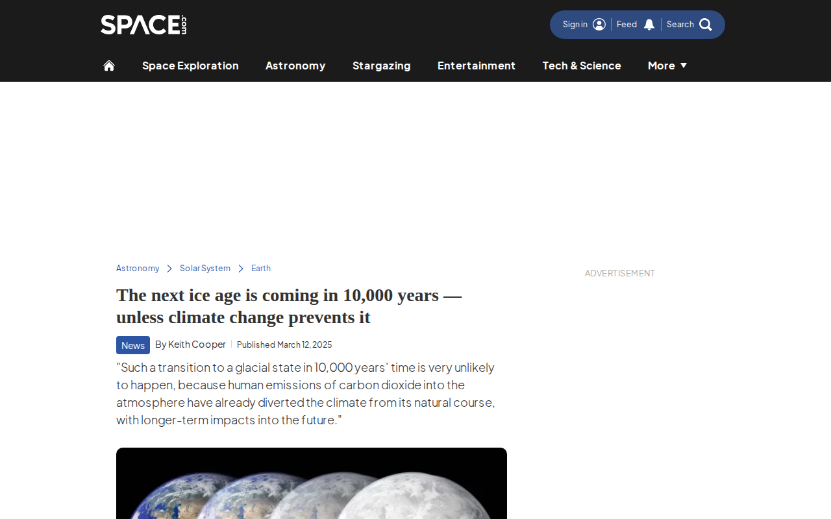
Task: Open the Earth breadcrumb link
Action: (261, 269)
